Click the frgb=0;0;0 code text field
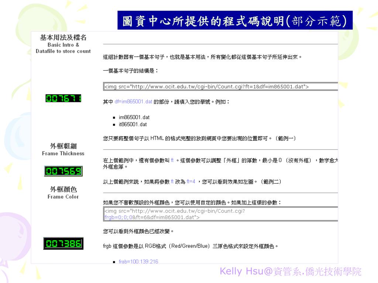This screenshot has height=283, width=378. 220,214
